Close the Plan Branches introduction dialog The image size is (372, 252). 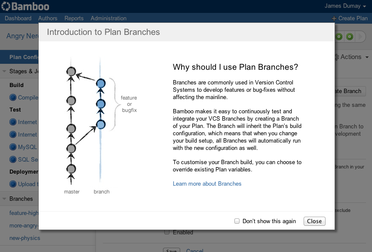coord(314,221)
